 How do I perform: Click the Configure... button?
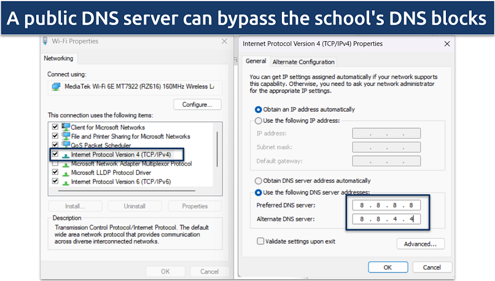(197, 105)
